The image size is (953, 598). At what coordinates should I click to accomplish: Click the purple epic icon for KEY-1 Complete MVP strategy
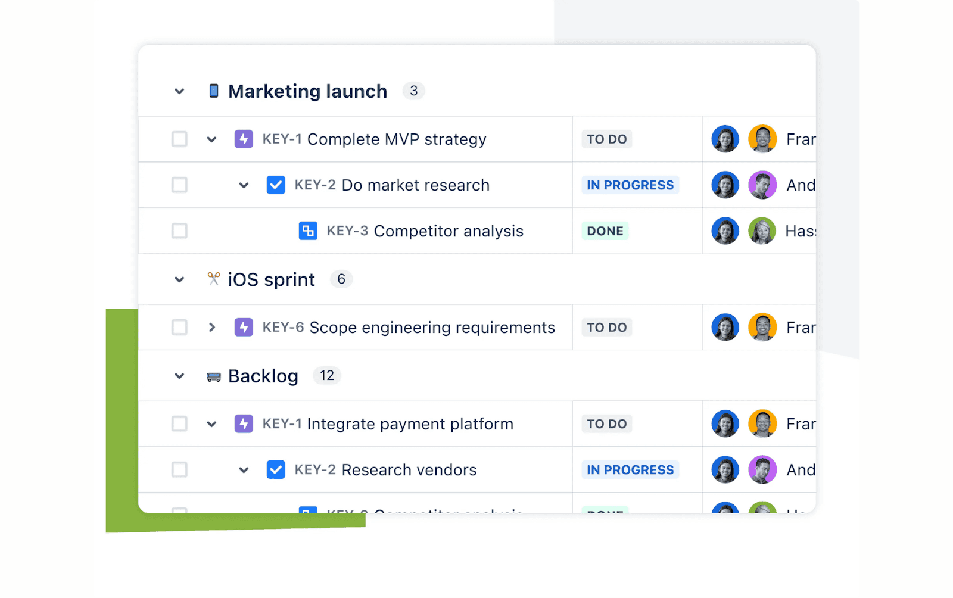click(x=244, y=139)
